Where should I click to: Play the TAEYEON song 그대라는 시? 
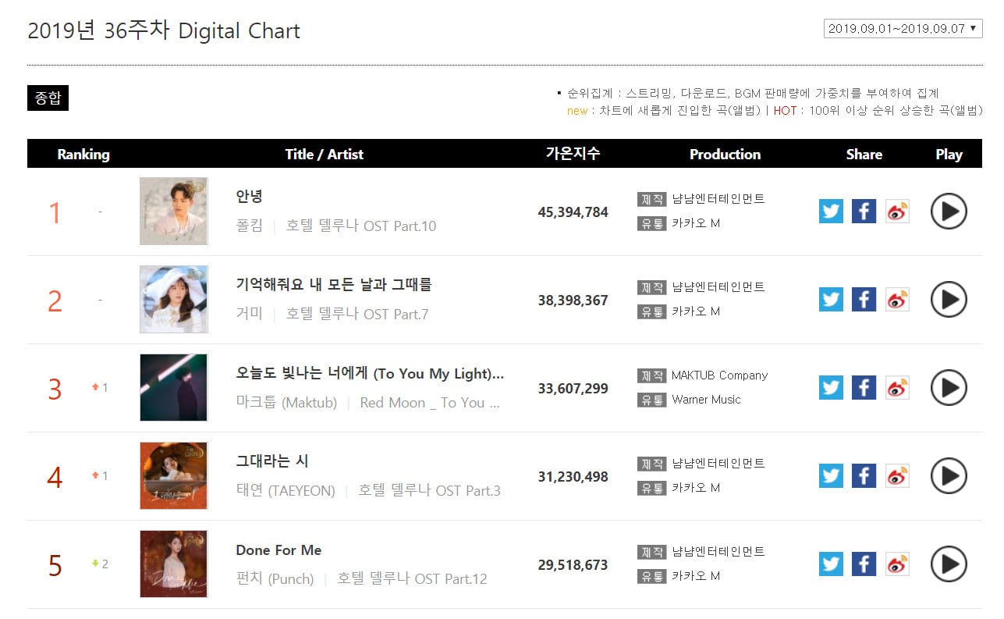pyautogui.click(x=949, y=476)
